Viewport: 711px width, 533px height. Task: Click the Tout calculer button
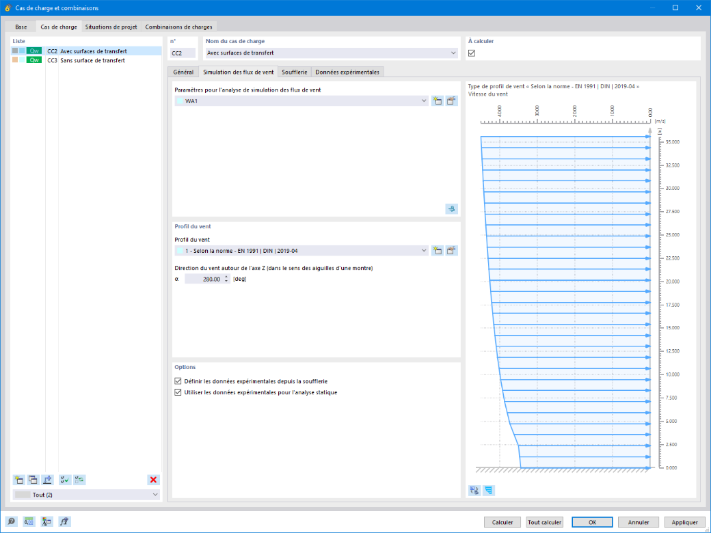point(545,522)
